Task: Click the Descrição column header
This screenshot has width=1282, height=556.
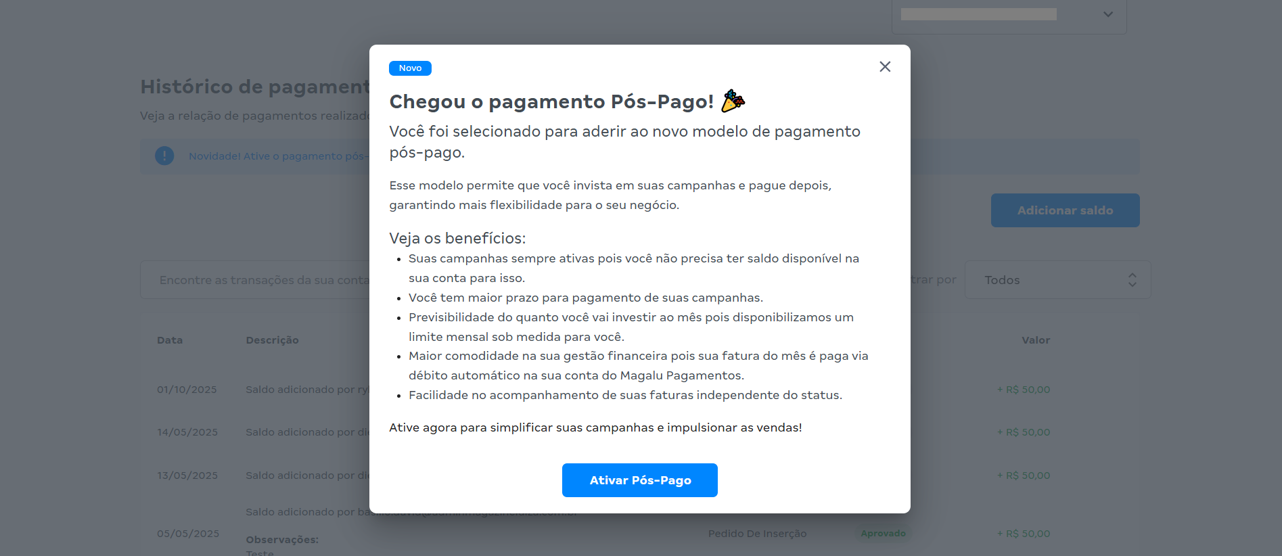Action: [x=272, y=340]
